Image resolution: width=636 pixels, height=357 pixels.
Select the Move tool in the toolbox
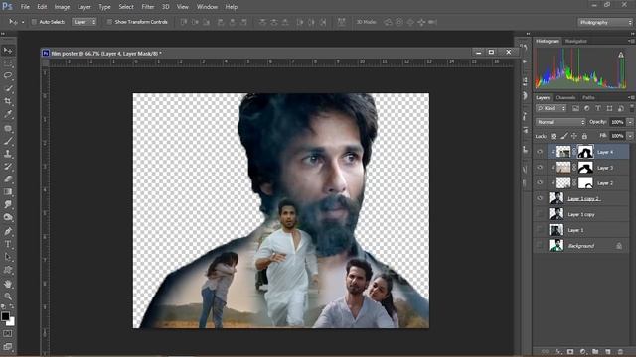(x=8, y=51)
